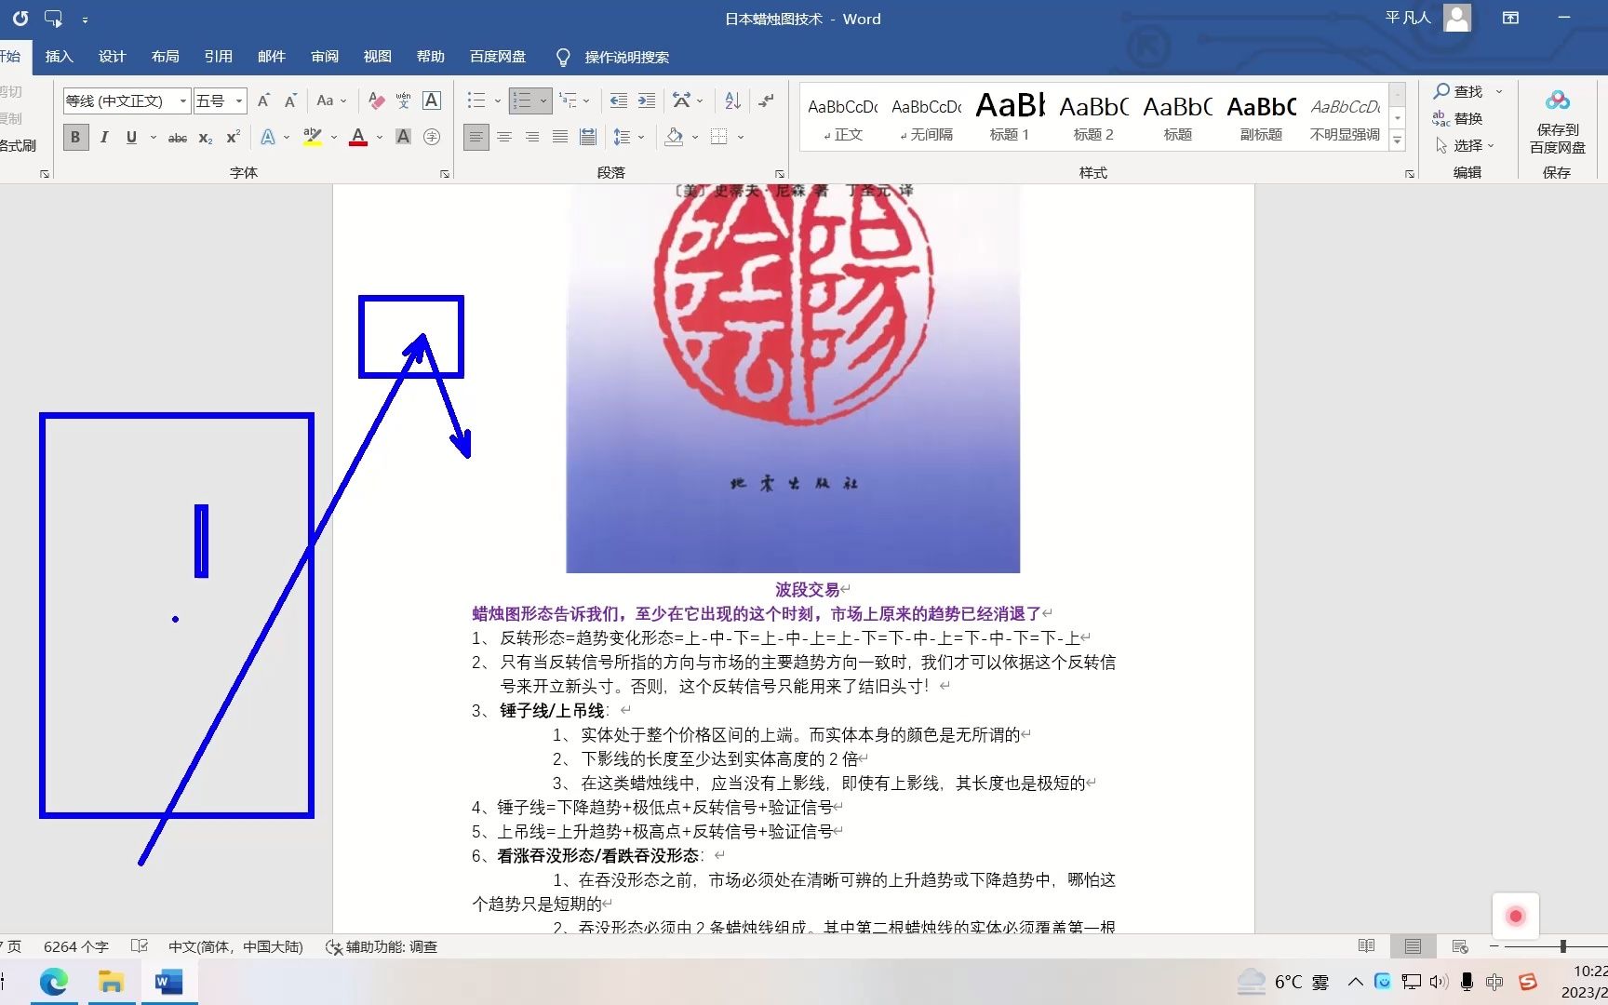Expand the styles gallery

[x=1397, y=141]
